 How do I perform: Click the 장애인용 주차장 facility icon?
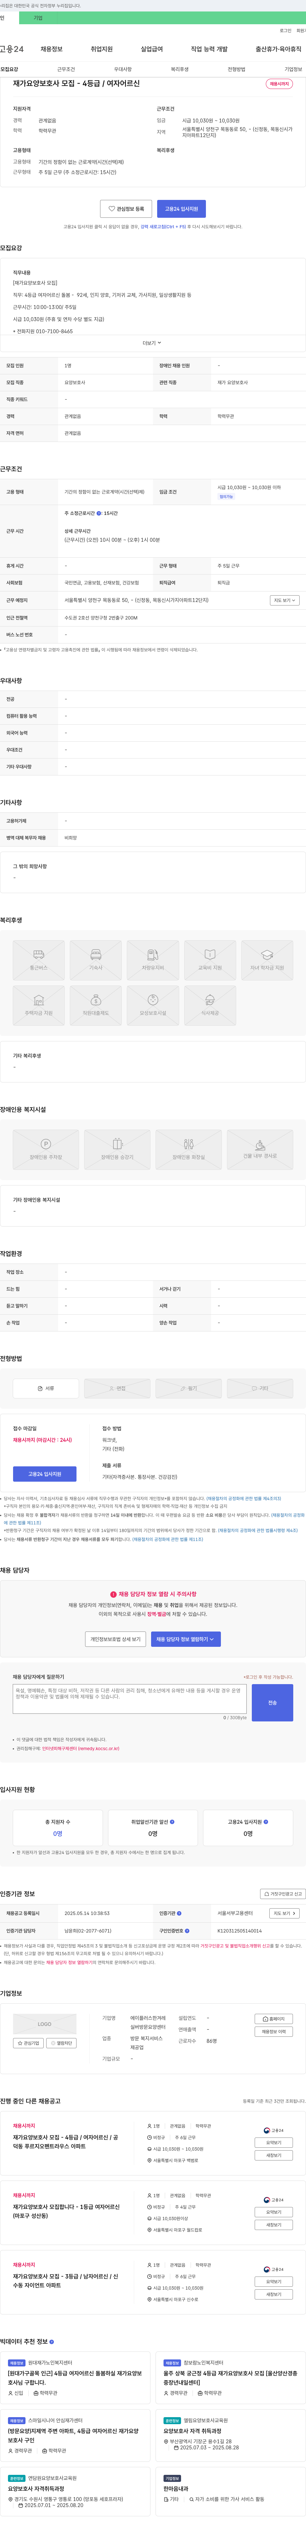coord(45,1150)
